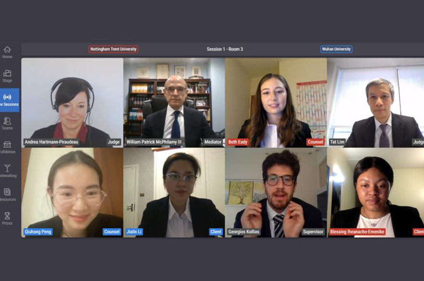Viewport: 424px width, 281px height.
Task: Select Andrea Hartmann-Piraudeau's video tile
Action: tap(72, 103)
